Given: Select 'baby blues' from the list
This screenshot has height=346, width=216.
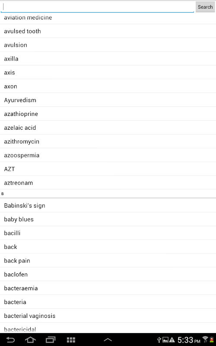Looking at the screenshot, I should 108,219.
